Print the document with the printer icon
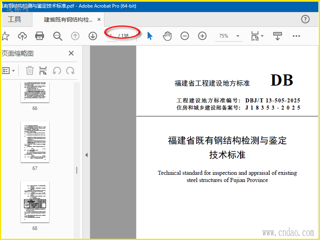320x240 pixels. click(40, 36)
